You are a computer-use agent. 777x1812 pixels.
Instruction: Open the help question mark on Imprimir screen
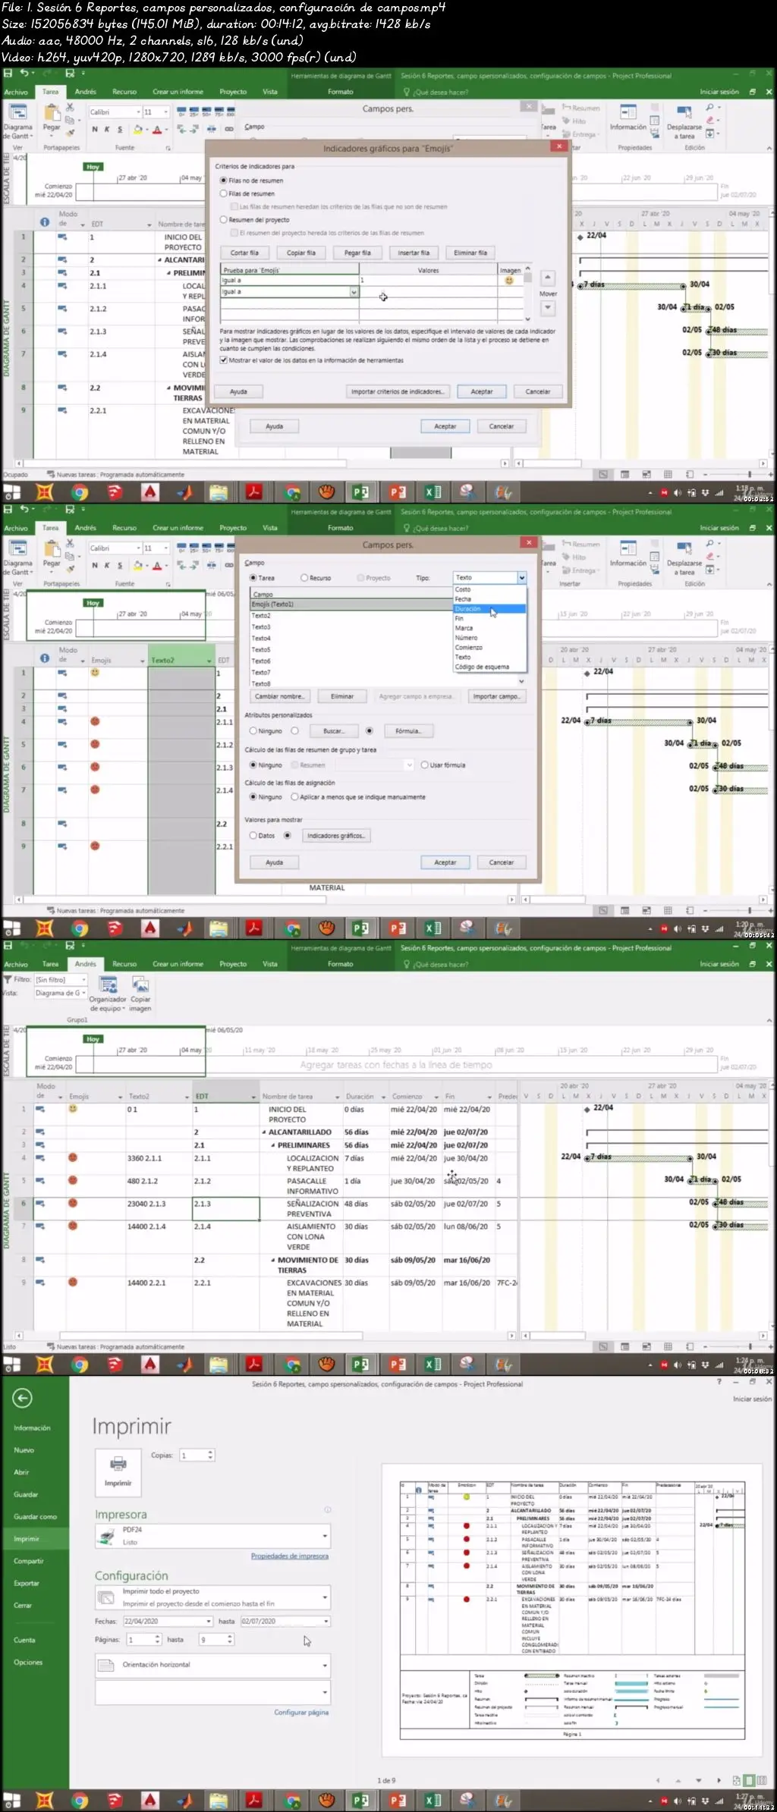(719, 1382)
